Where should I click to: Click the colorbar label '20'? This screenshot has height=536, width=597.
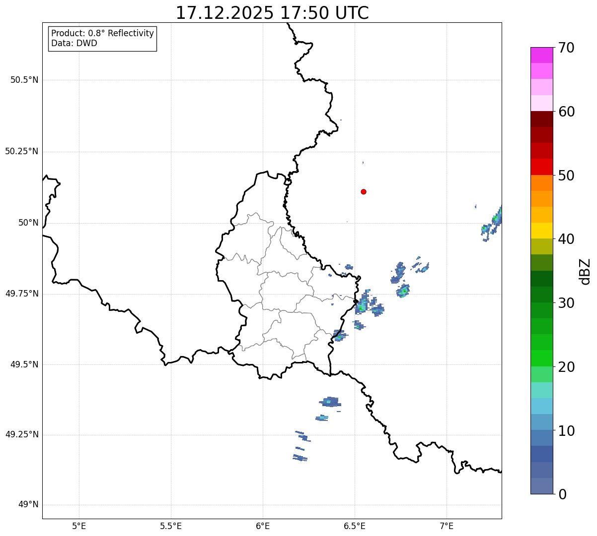pos(566,367)
